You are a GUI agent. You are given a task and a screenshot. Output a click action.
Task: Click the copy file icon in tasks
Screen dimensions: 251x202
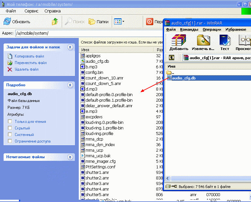coord(10,56)
